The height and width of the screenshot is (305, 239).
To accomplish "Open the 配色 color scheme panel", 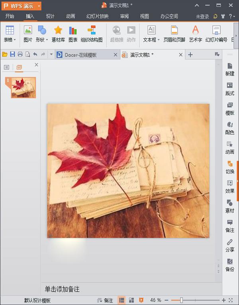I will tap(230, 128).
